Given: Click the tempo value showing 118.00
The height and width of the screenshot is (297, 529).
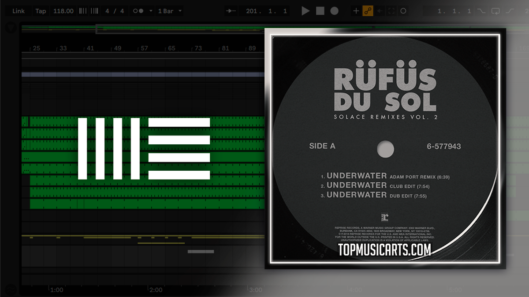Looking at the screenshot, I should pos(63,10).
